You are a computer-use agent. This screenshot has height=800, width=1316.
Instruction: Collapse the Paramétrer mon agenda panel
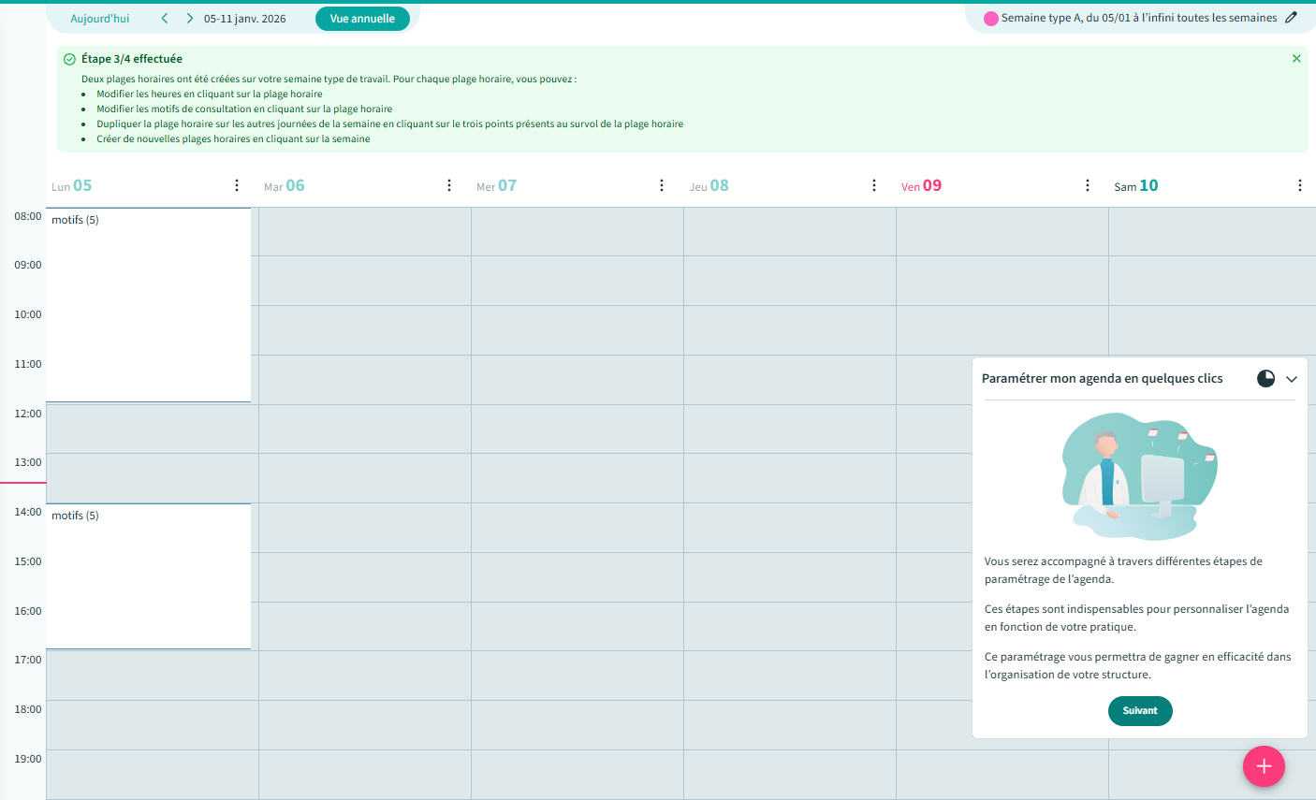point(1292,379)
